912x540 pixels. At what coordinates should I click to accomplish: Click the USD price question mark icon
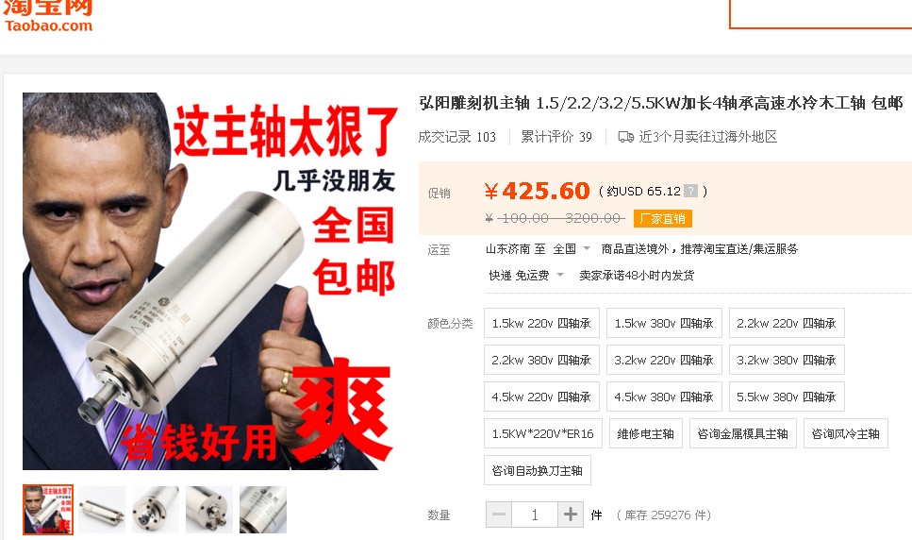pyautogui.click(x=690, y=191)
